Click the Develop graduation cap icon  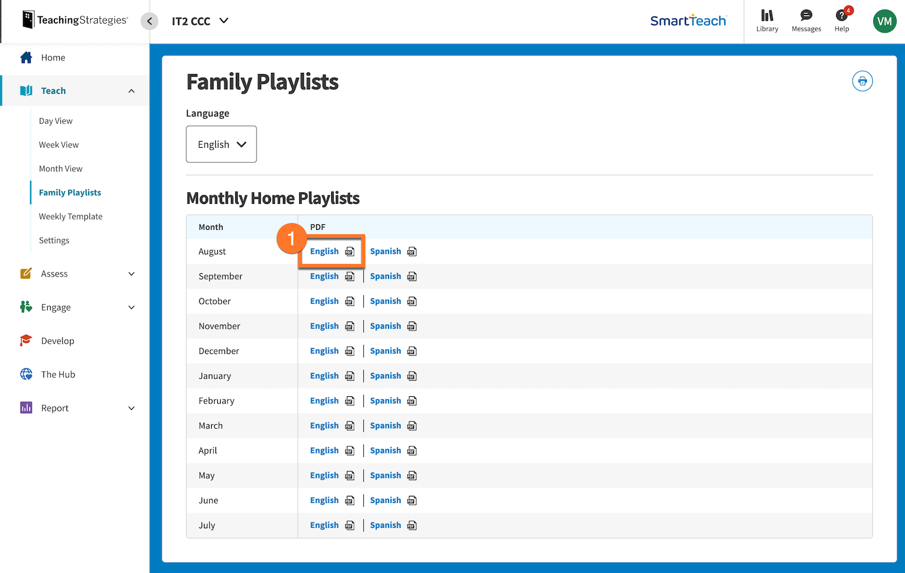(27, 340)
